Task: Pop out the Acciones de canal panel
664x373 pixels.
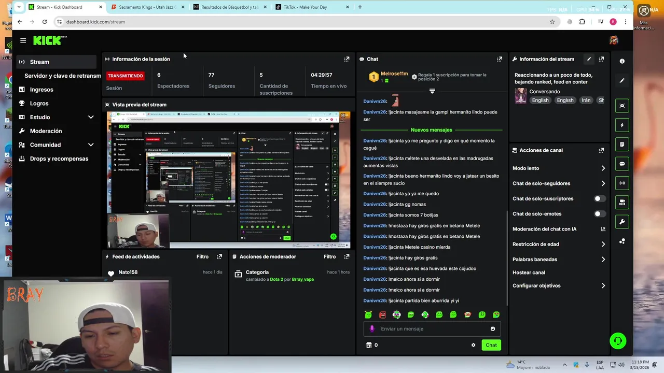Action: [x=601, y=150]
